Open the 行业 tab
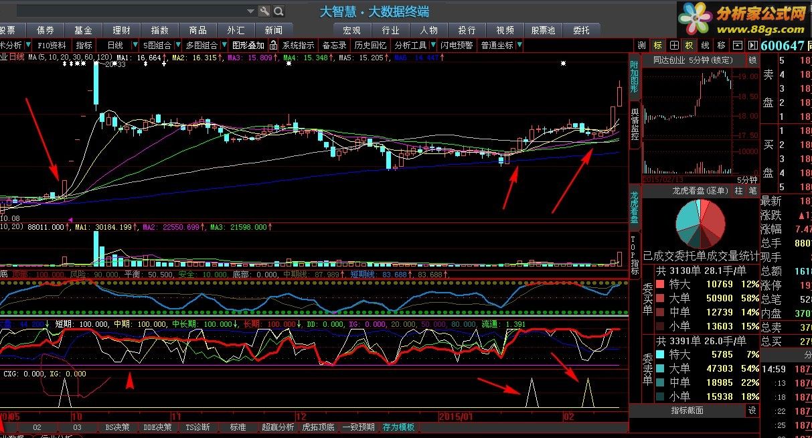Viewport: 812px width, 438px height. [391, 30]
